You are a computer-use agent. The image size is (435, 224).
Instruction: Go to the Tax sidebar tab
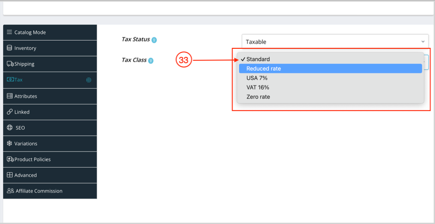coord(19,80)
